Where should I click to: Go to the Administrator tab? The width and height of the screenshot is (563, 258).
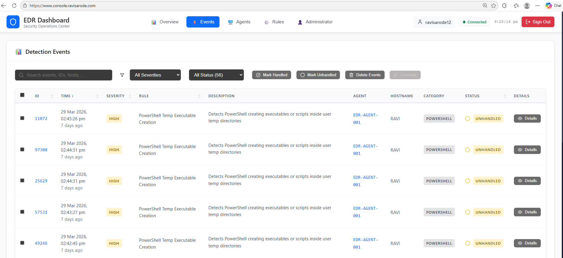click(x=315, y=22)
